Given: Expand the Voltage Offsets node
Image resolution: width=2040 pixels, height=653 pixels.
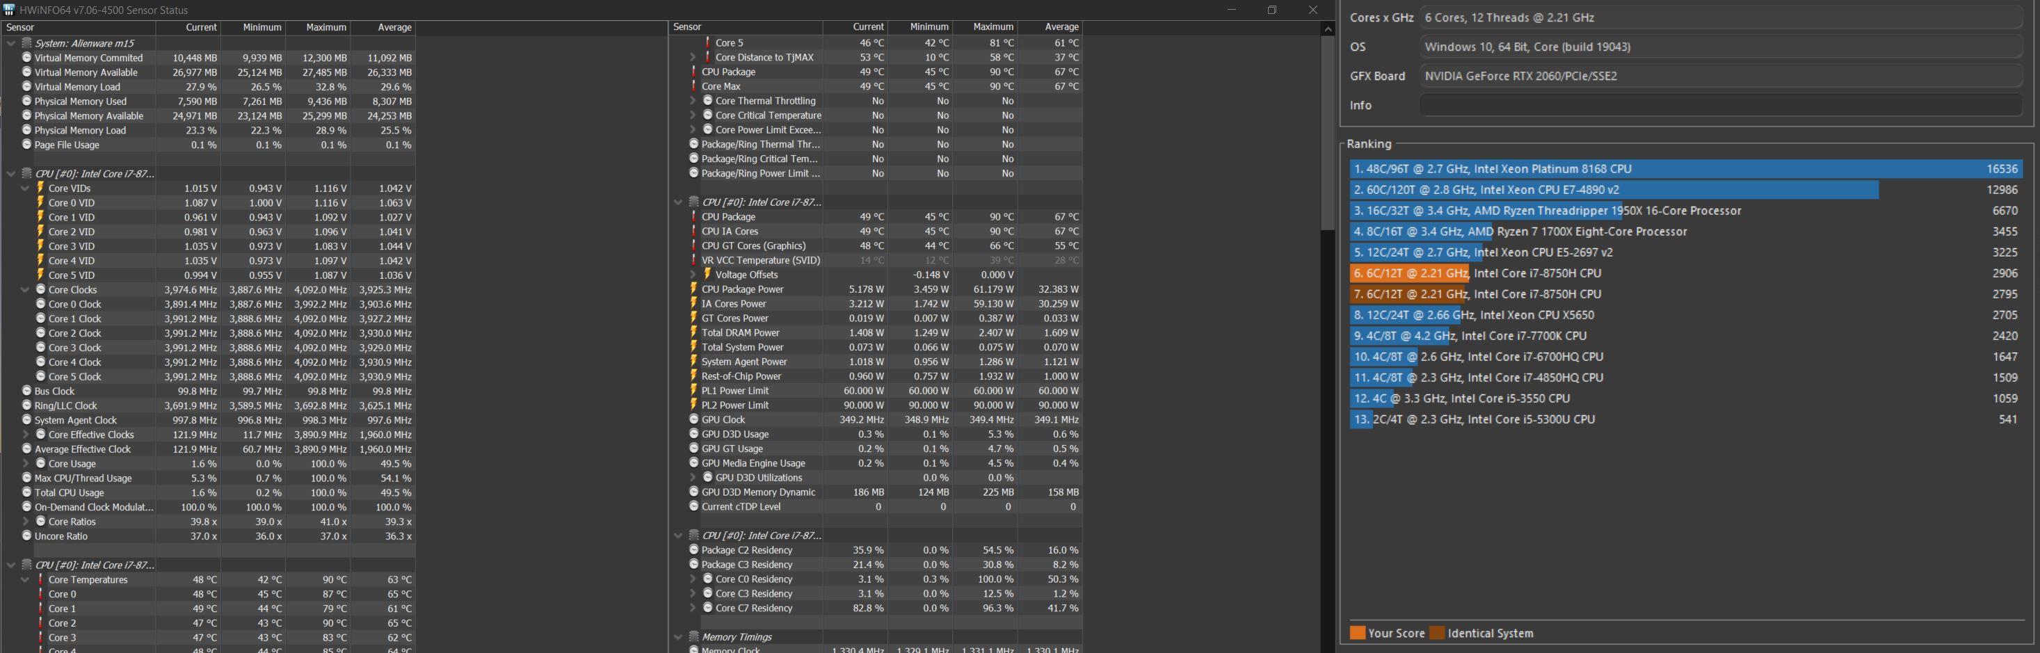Looking at the screenshot, I should pos(692,275).
